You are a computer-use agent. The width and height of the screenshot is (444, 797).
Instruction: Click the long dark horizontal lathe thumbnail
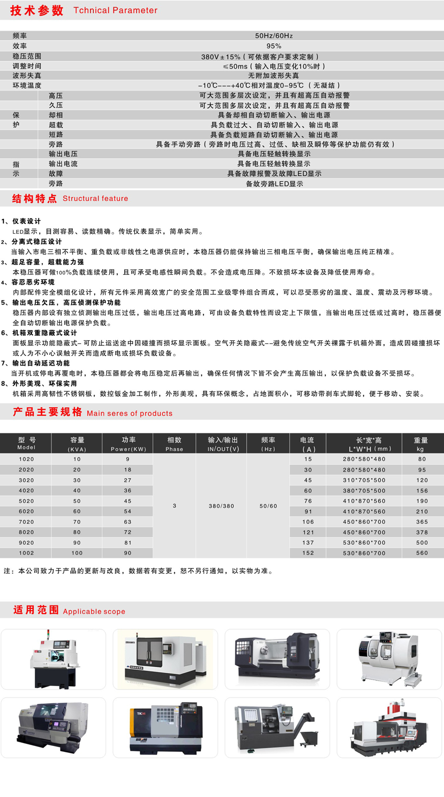(x=277, y=659)
